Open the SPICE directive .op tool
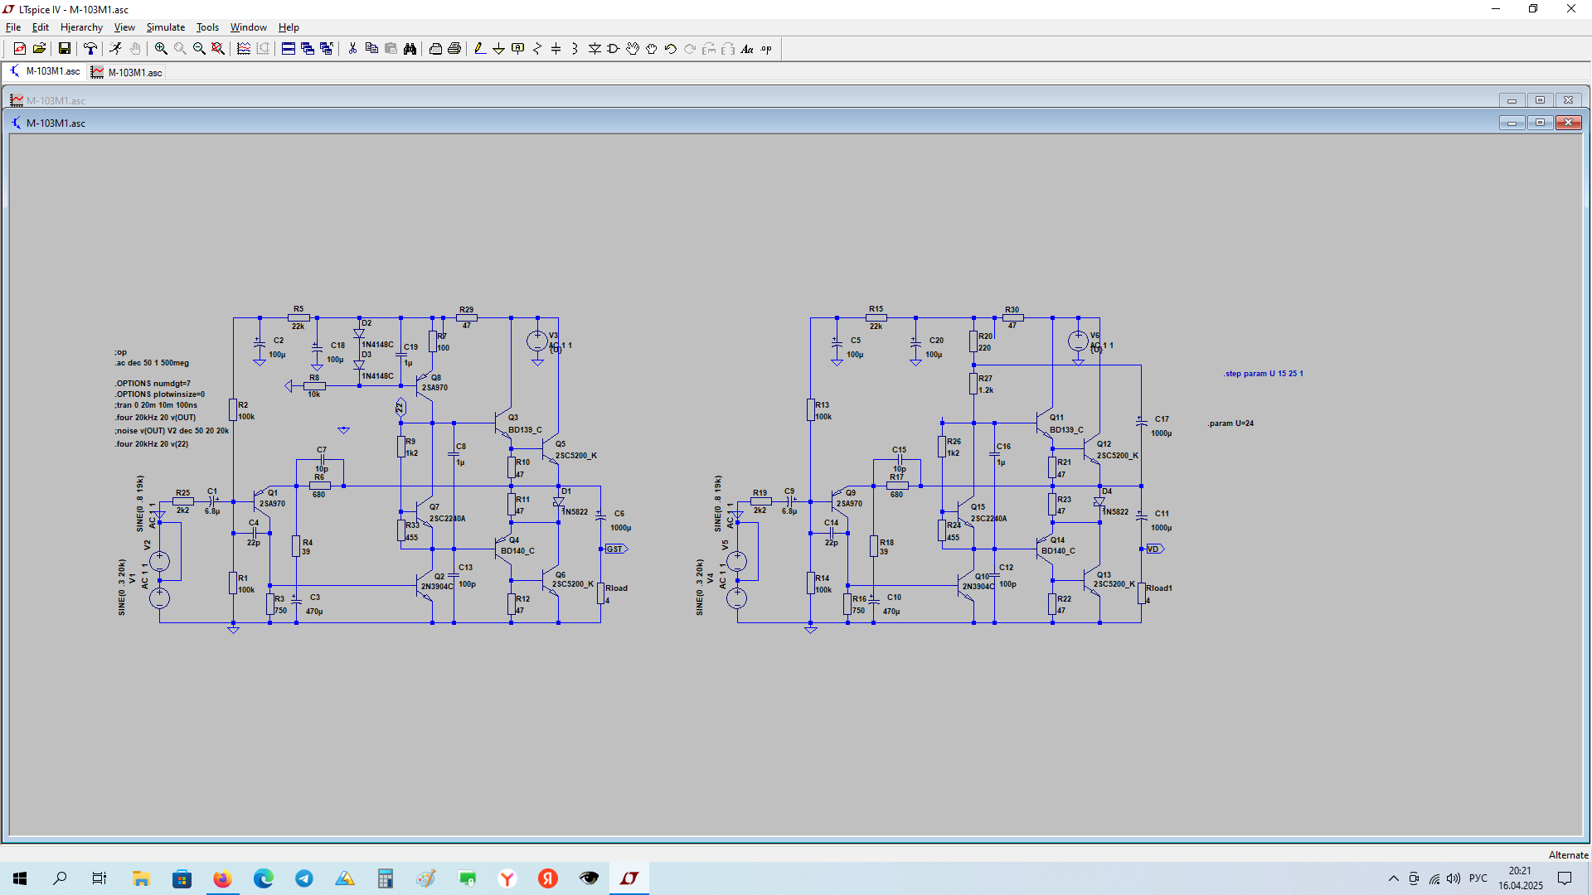 point(766,49)
